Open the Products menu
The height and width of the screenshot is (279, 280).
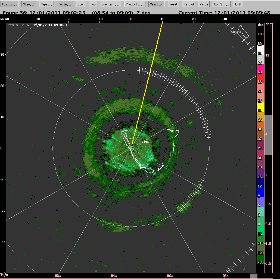click(134, 4)
